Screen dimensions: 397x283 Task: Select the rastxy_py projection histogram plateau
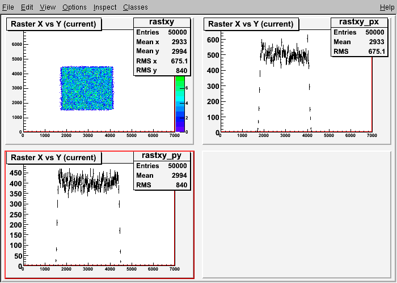(x=88, y=183)
